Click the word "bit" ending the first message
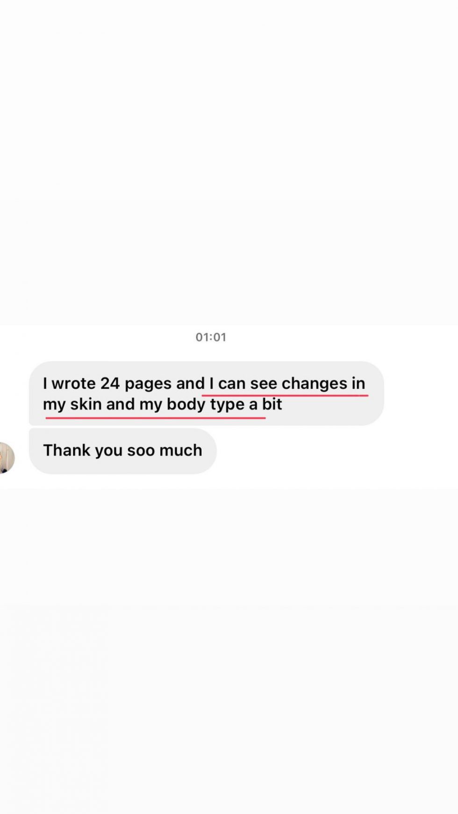This screenshot has width=458, height=814. [x=272, y=404]
